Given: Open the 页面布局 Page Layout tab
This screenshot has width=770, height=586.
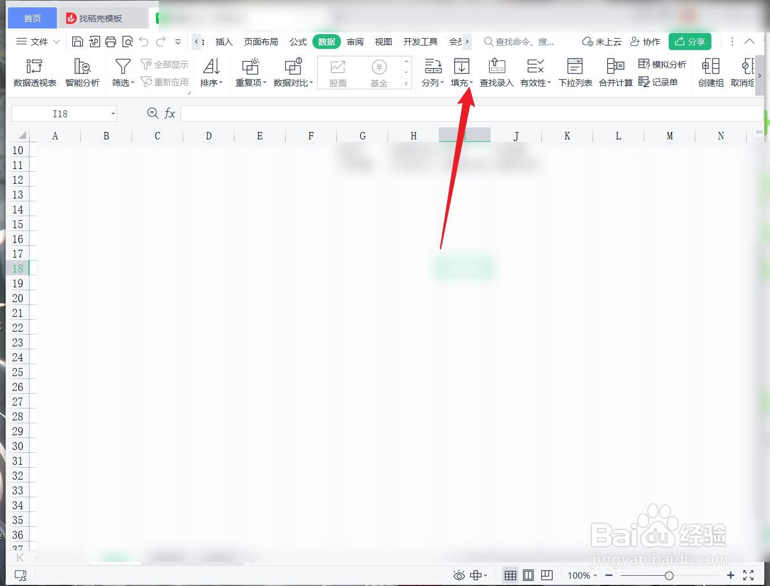Looking at the screenshot, I should 261,42.
